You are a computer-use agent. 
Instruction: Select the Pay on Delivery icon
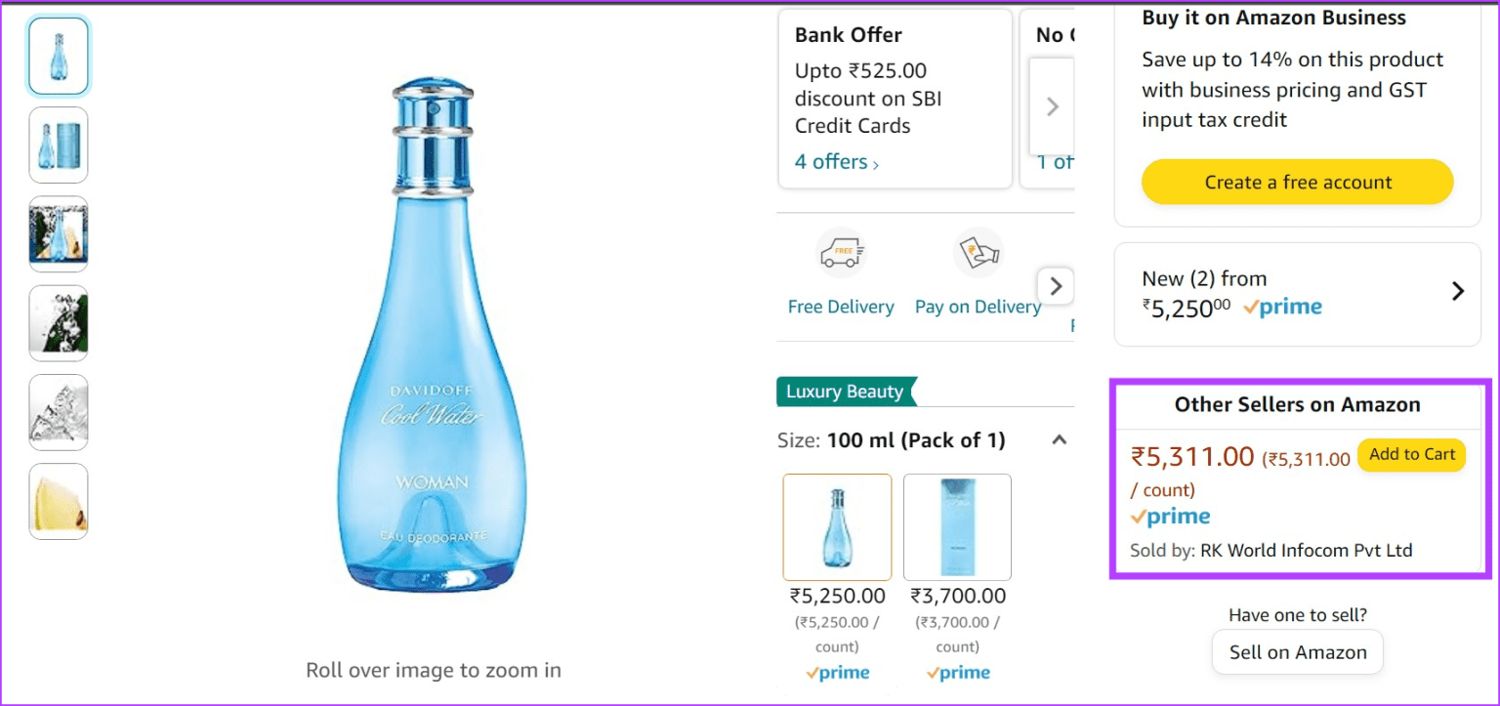tap(978, 251)
